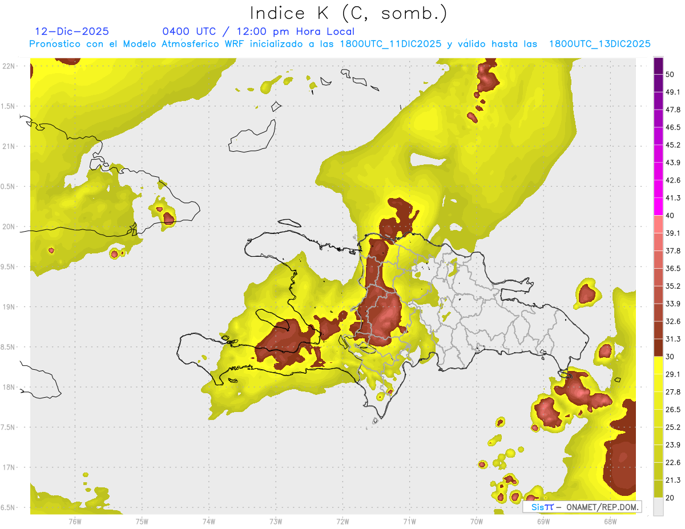The height and width of the screenshot is (529, 685).
Task: Click the colorbar value "50"
Action: coord(670,75)
